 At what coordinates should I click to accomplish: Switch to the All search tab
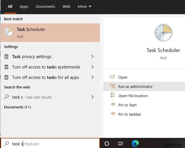point(10,6)
